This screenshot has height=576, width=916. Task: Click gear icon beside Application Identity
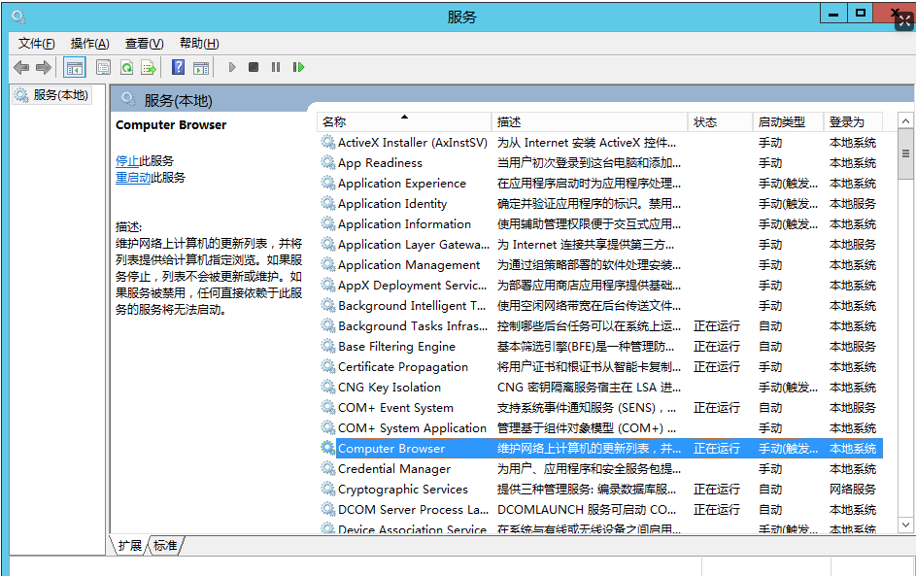click(327, 203)
